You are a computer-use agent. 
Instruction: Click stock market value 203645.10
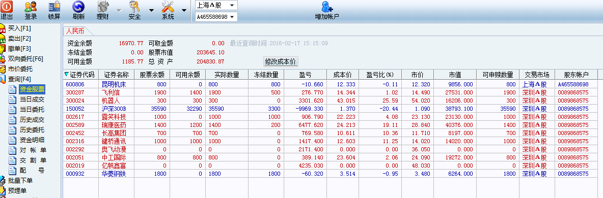pos(210,53)
